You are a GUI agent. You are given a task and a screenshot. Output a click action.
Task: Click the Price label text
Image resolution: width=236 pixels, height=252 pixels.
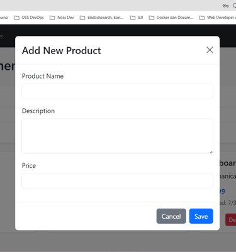(x=29, y=166)
